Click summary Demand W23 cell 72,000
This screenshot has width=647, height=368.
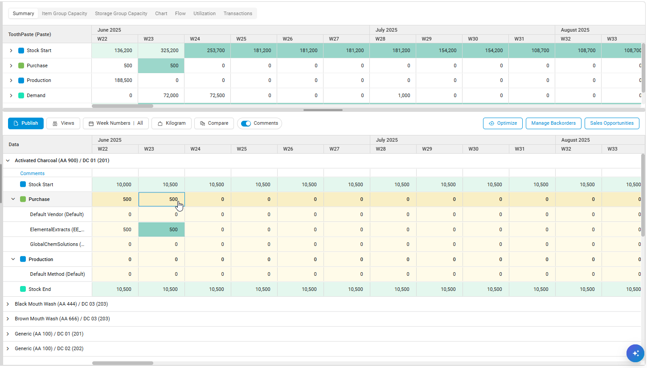tap(161, 95)
